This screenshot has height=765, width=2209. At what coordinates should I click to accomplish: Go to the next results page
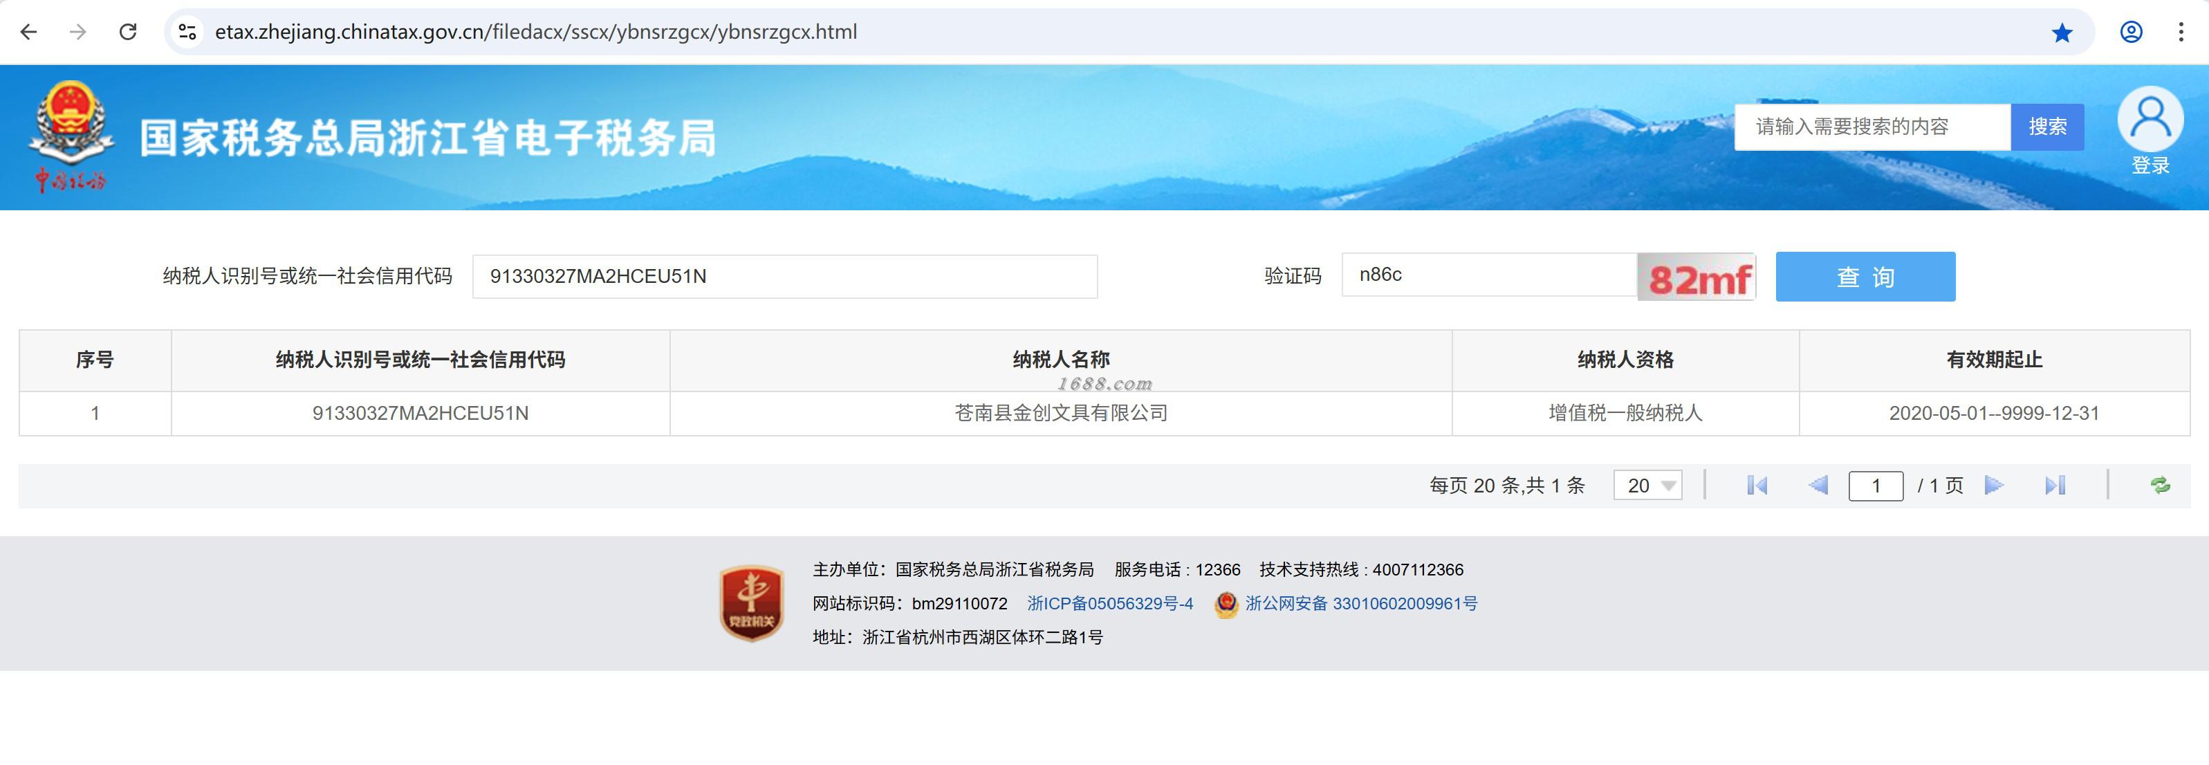pyautogui.click(x=1995, y=486)
